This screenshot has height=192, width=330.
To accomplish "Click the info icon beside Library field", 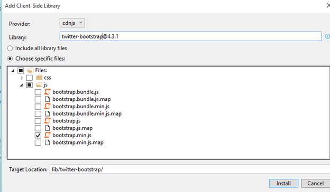I will click(x=327, y=36).
